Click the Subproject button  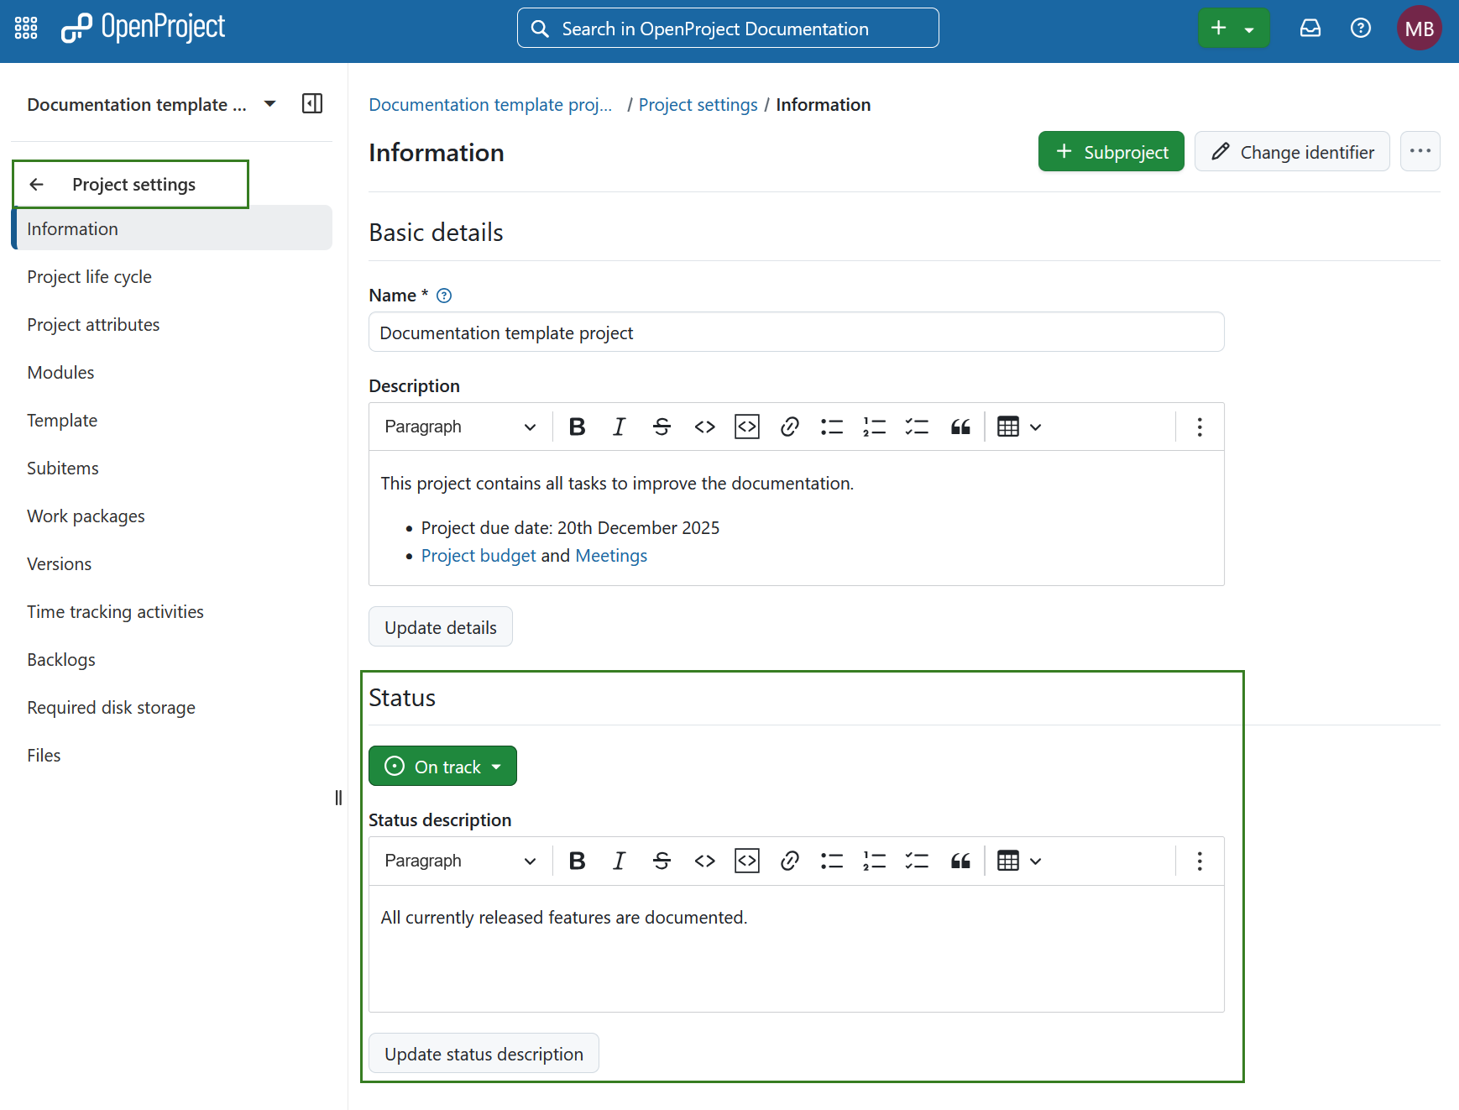point(1111,151)
